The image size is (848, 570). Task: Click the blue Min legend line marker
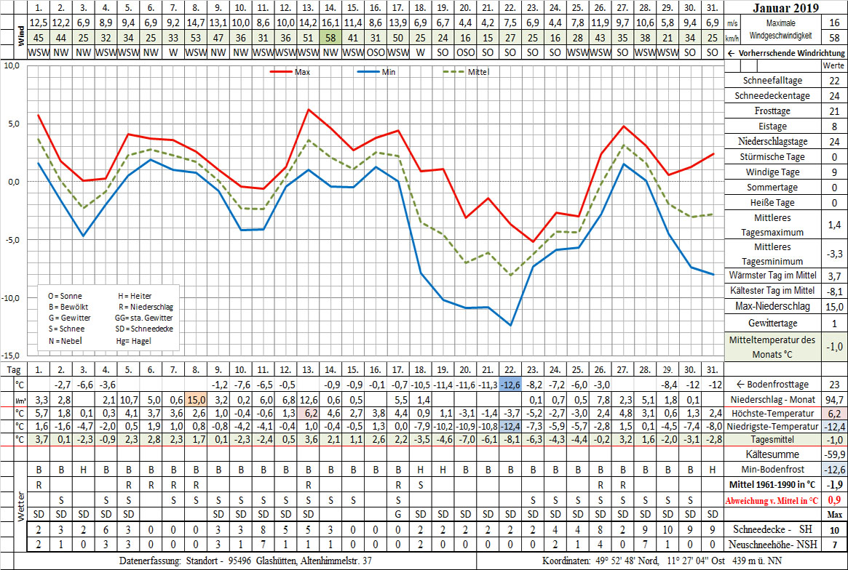[369, 72]
